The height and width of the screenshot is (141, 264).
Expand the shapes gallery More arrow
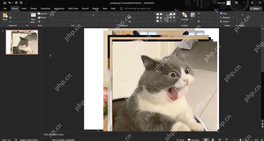pos(178,18)
